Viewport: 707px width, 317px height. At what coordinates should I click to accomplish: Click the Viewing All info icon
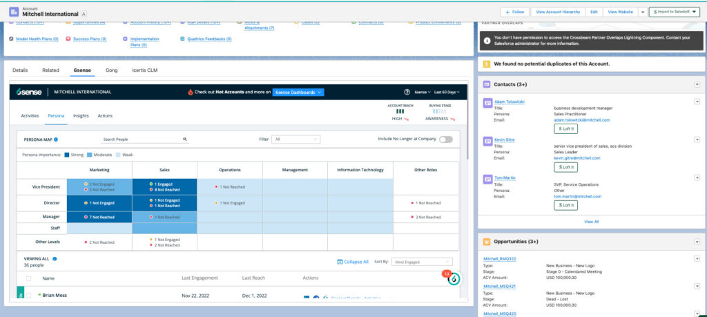55,259
